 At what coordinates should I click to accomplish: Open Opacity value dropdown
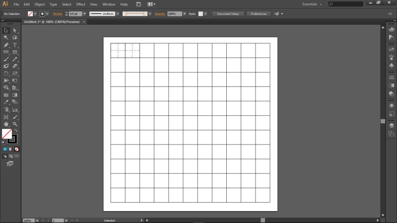[184, 14]
